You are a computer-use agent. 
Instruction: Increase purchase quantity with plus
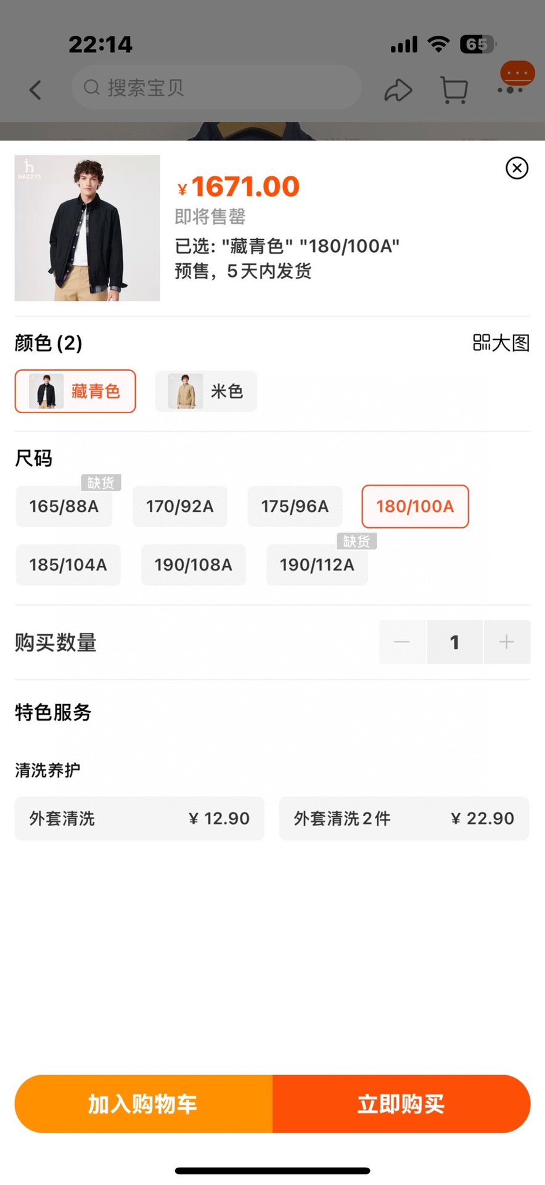(x=507, y=642)
